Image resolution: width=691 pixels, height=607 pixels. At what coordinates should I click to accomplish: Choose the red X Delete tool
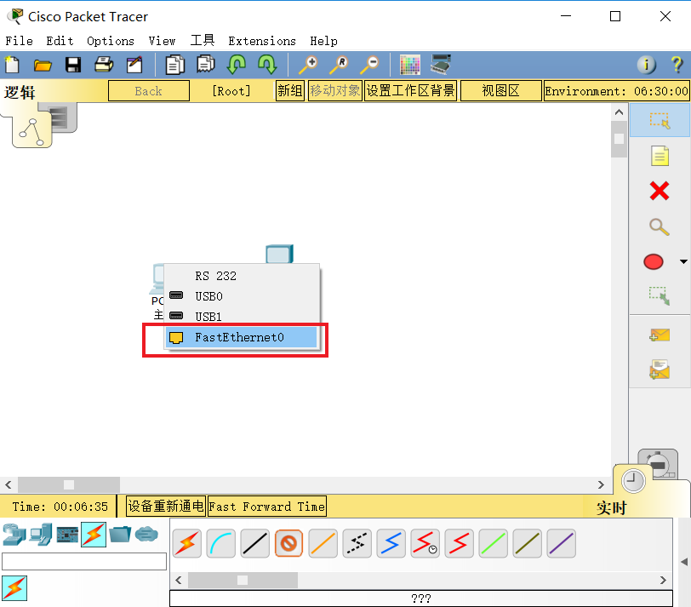click(x=660, y=192)
